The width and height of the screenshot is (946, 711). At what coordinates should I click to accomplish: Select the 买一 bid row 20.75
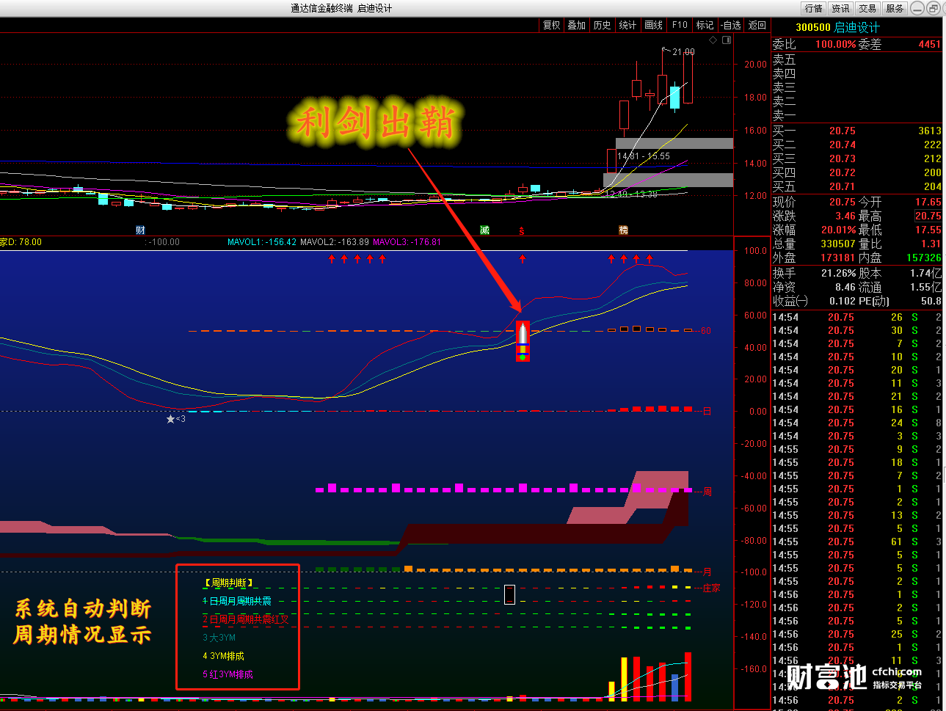(x=856, y=131)
